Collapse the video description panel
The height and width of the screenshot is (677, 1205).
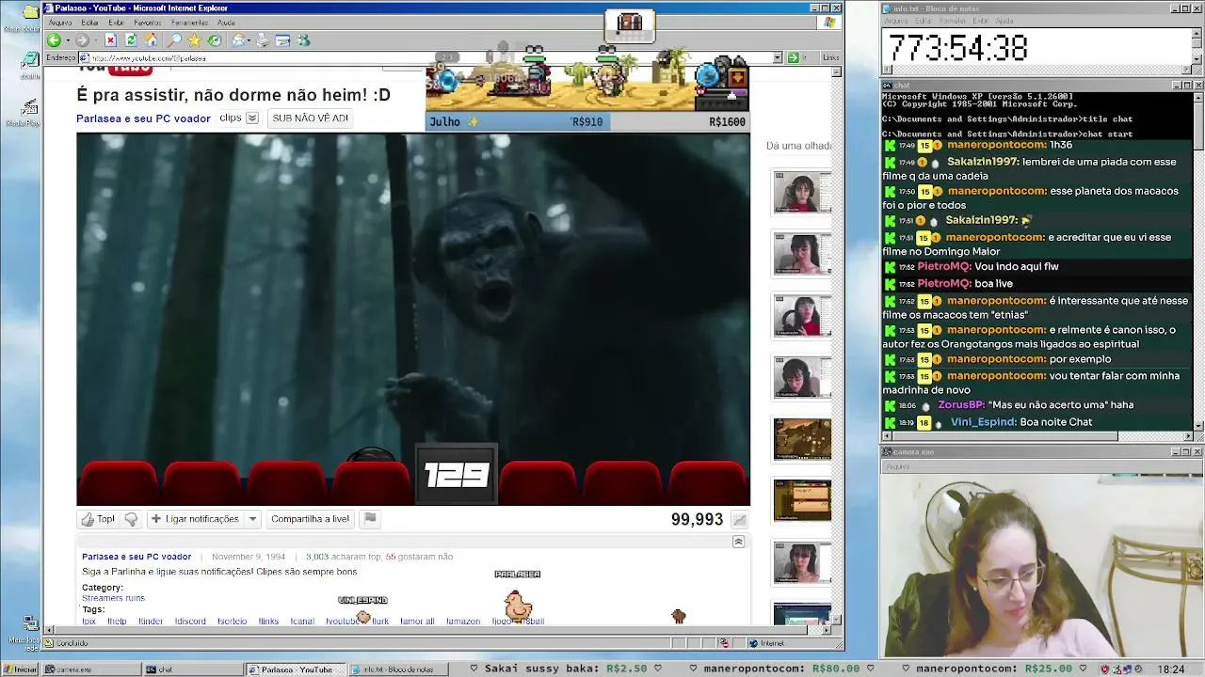[738, 542]
